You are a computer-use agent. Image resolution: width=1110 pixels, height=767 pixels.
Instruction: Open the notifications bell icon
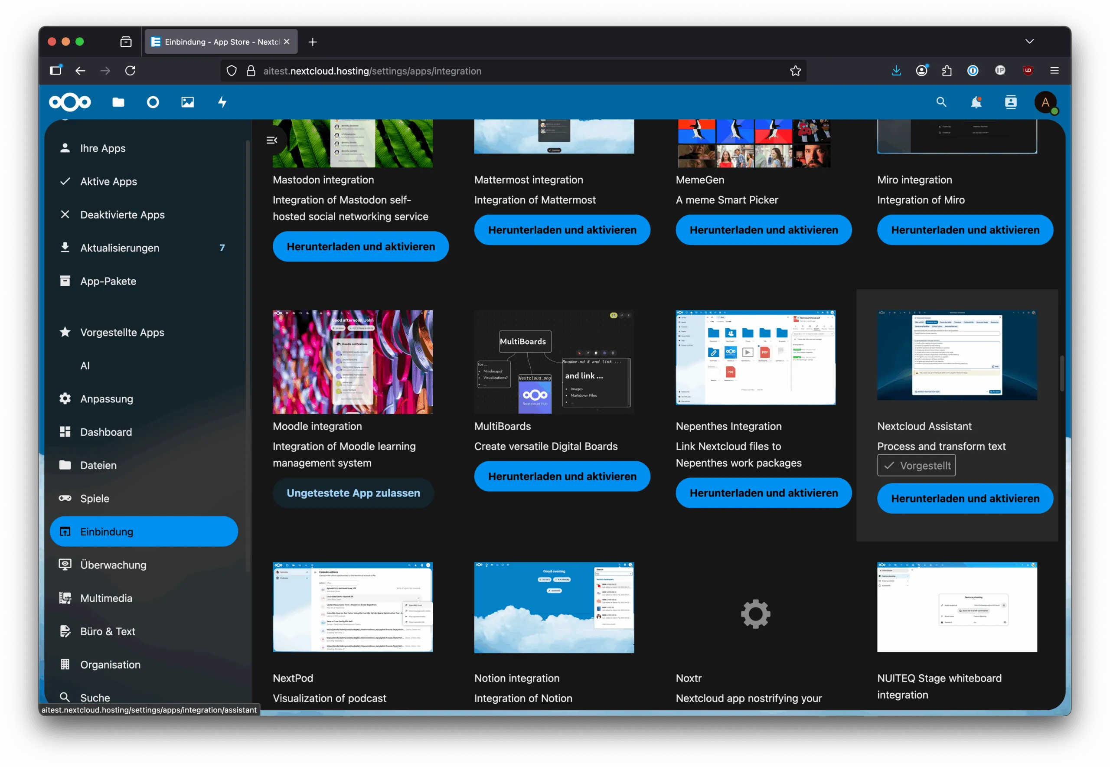[976, 102]
